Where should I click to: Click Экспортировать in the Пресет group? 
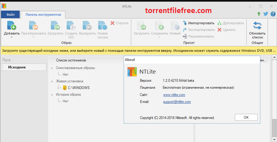point(199,30)
